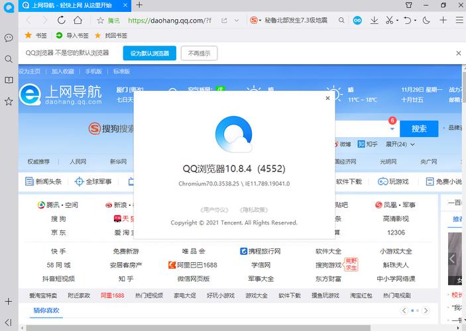Click the 手机版 link
Screen dimensions: 466x331
coord(93,71)
